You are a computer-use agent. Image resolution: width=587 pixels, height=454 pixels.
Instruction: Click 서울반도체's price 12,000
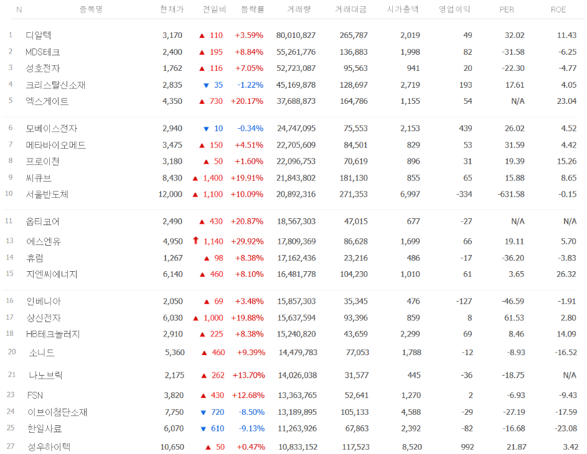point(171,194)
